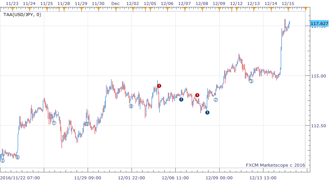
Task: Select the 11/29 09:00 time label
Action: click(x=87, y=178)
